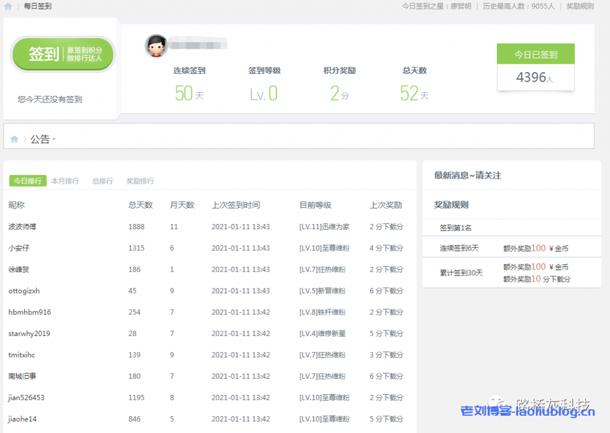This screenshot has height=433, width=610.
Task: Click username ottogizxh in ranking list
Action: 24,291
